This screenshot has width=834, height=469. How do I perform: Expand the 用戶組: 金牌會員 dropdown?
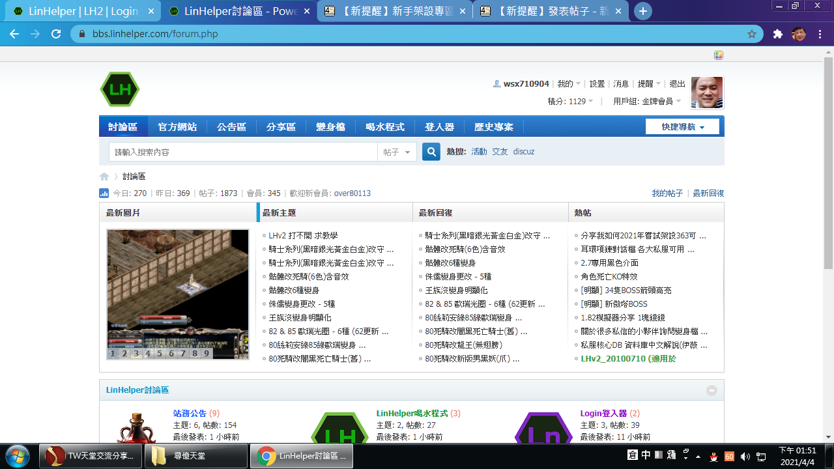(x=647, y=102)
